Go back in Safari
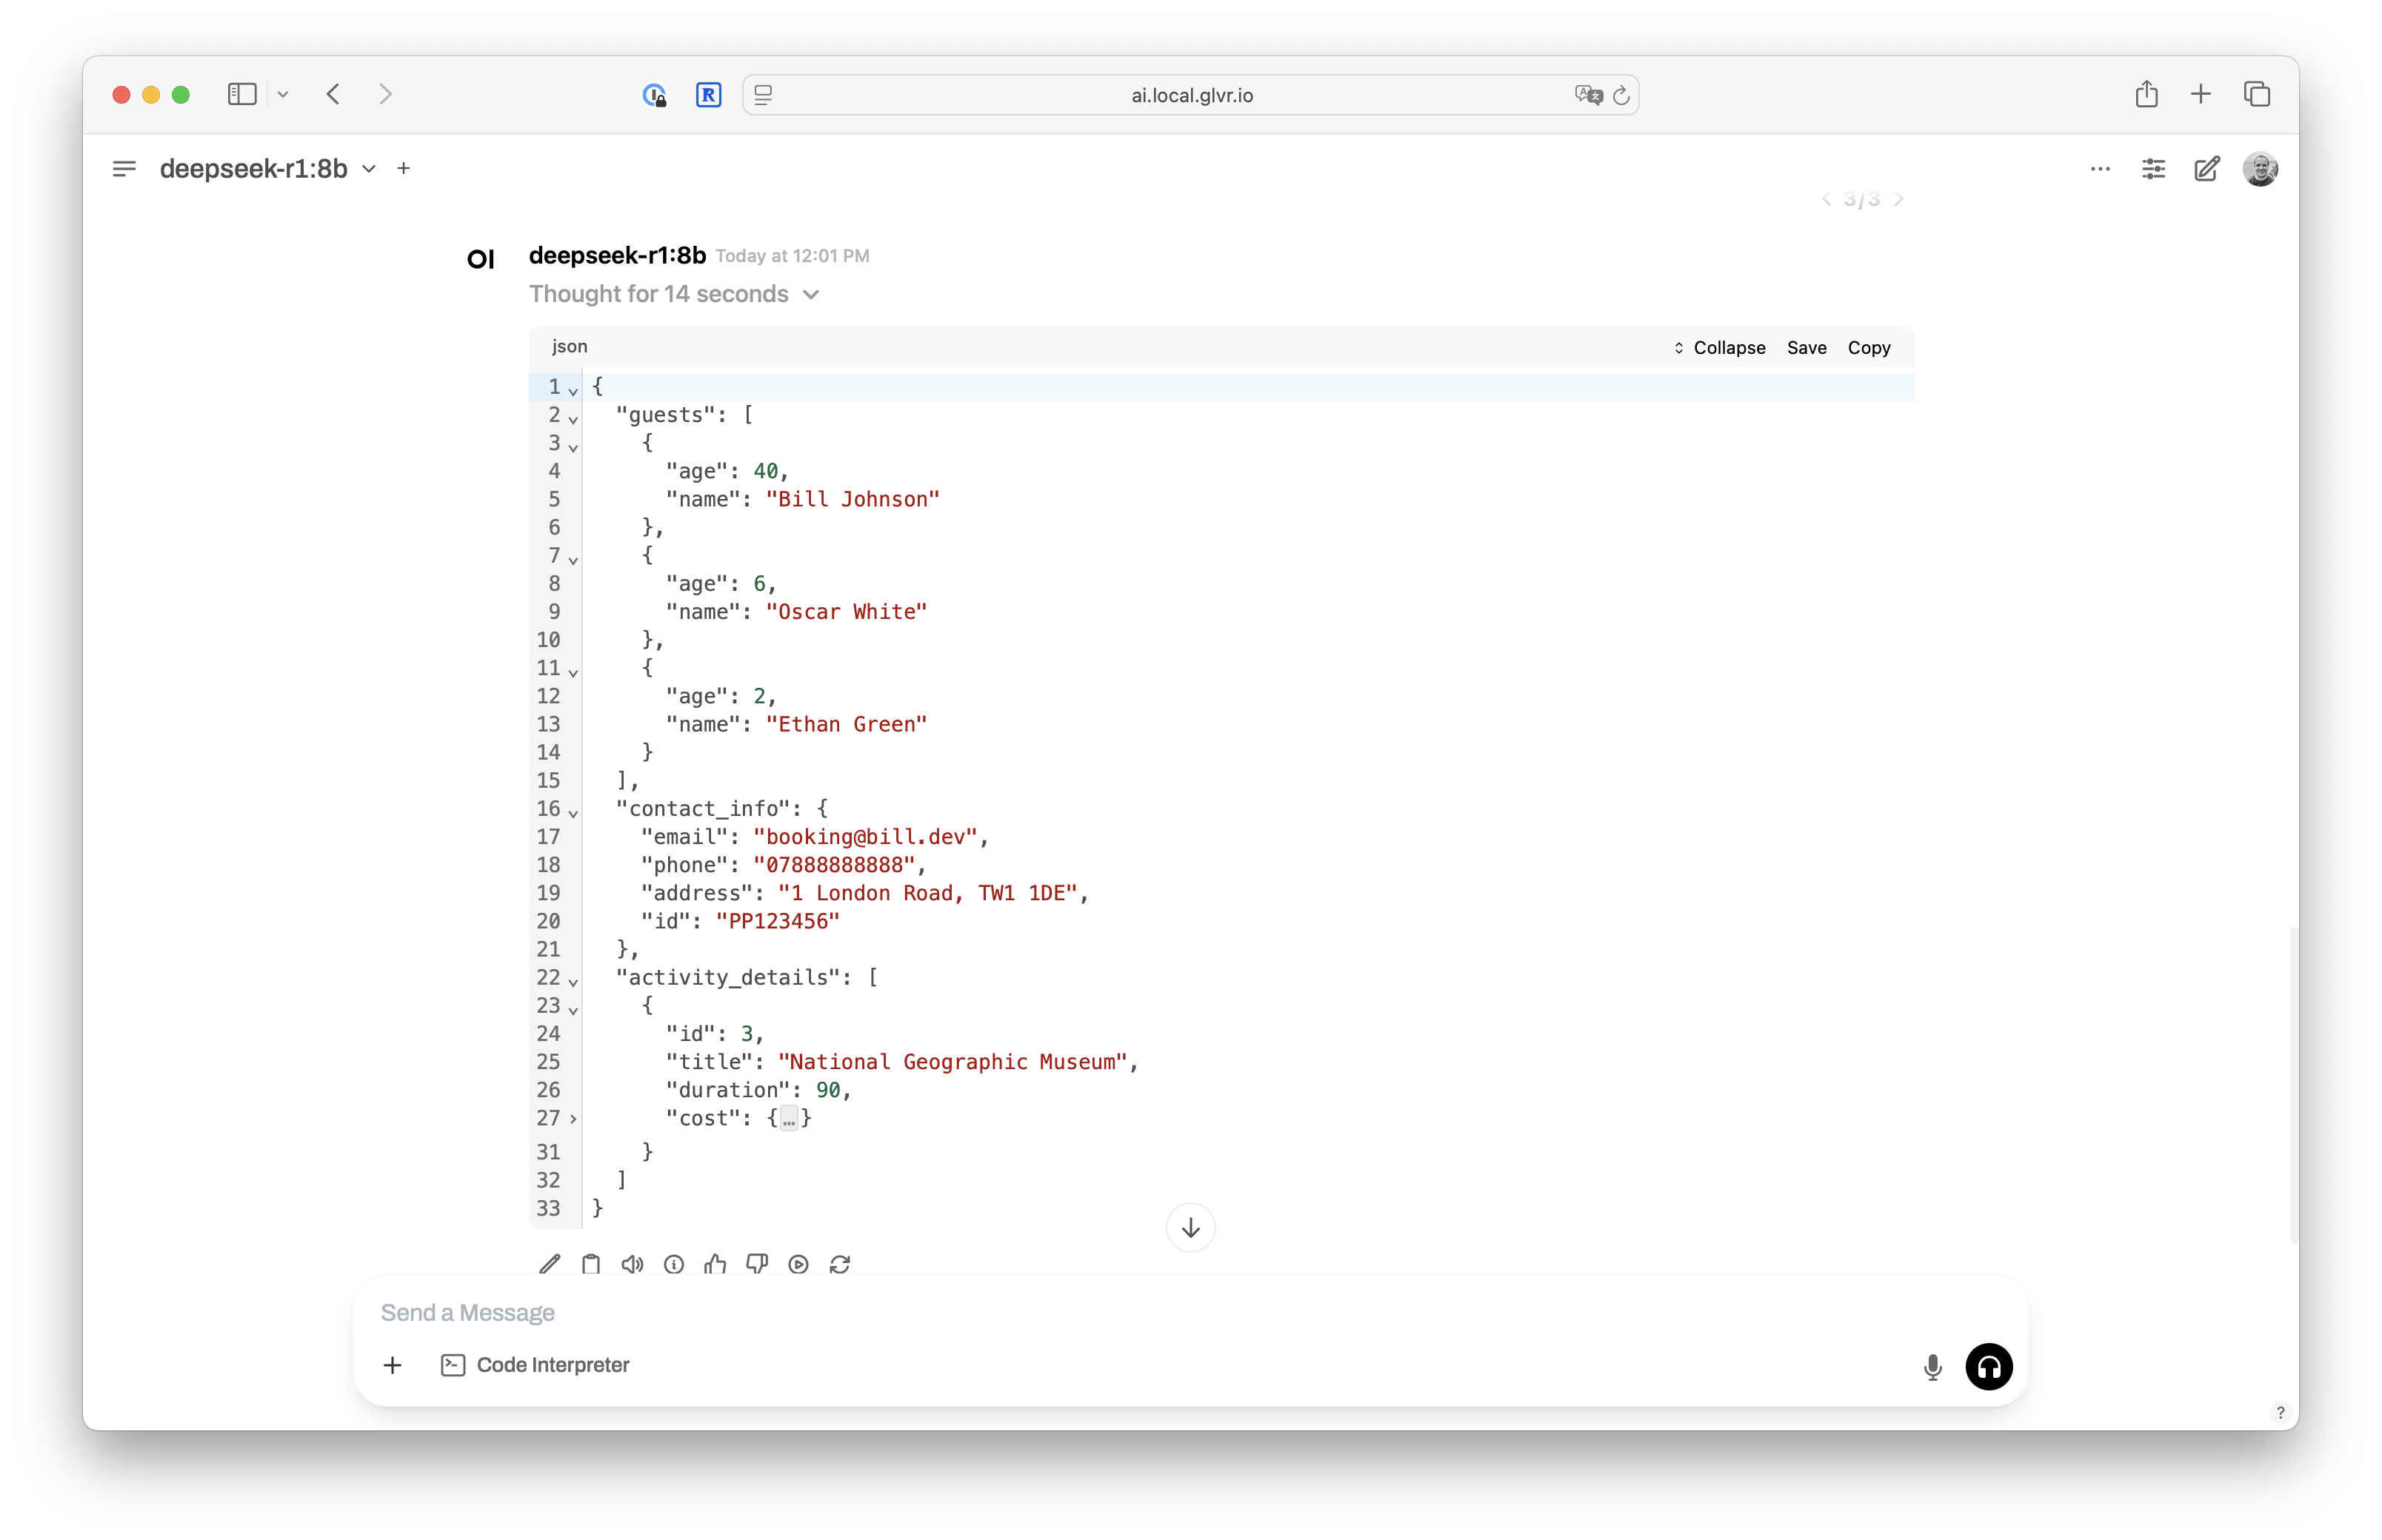 point(334,94)
